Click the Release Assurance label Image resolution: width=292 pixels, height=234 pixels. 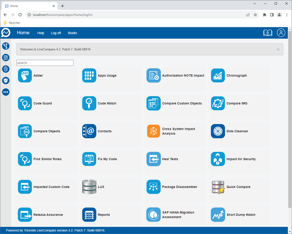pyautogui.click(x=48, y=215)
